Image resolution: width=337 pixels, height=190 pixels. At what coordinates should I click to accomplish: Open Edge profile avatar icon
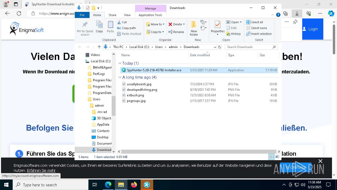[x=6, y=4]
